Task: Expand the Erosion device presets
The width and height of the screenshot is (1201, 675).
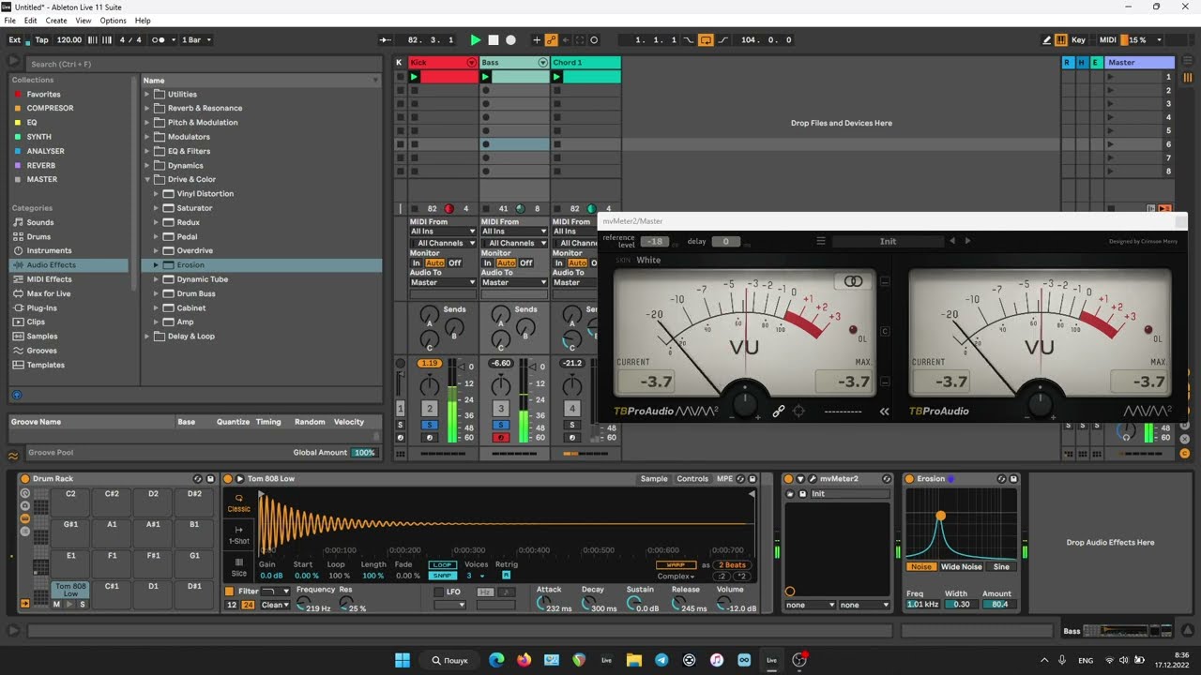Action: click(x=157, y=265)
